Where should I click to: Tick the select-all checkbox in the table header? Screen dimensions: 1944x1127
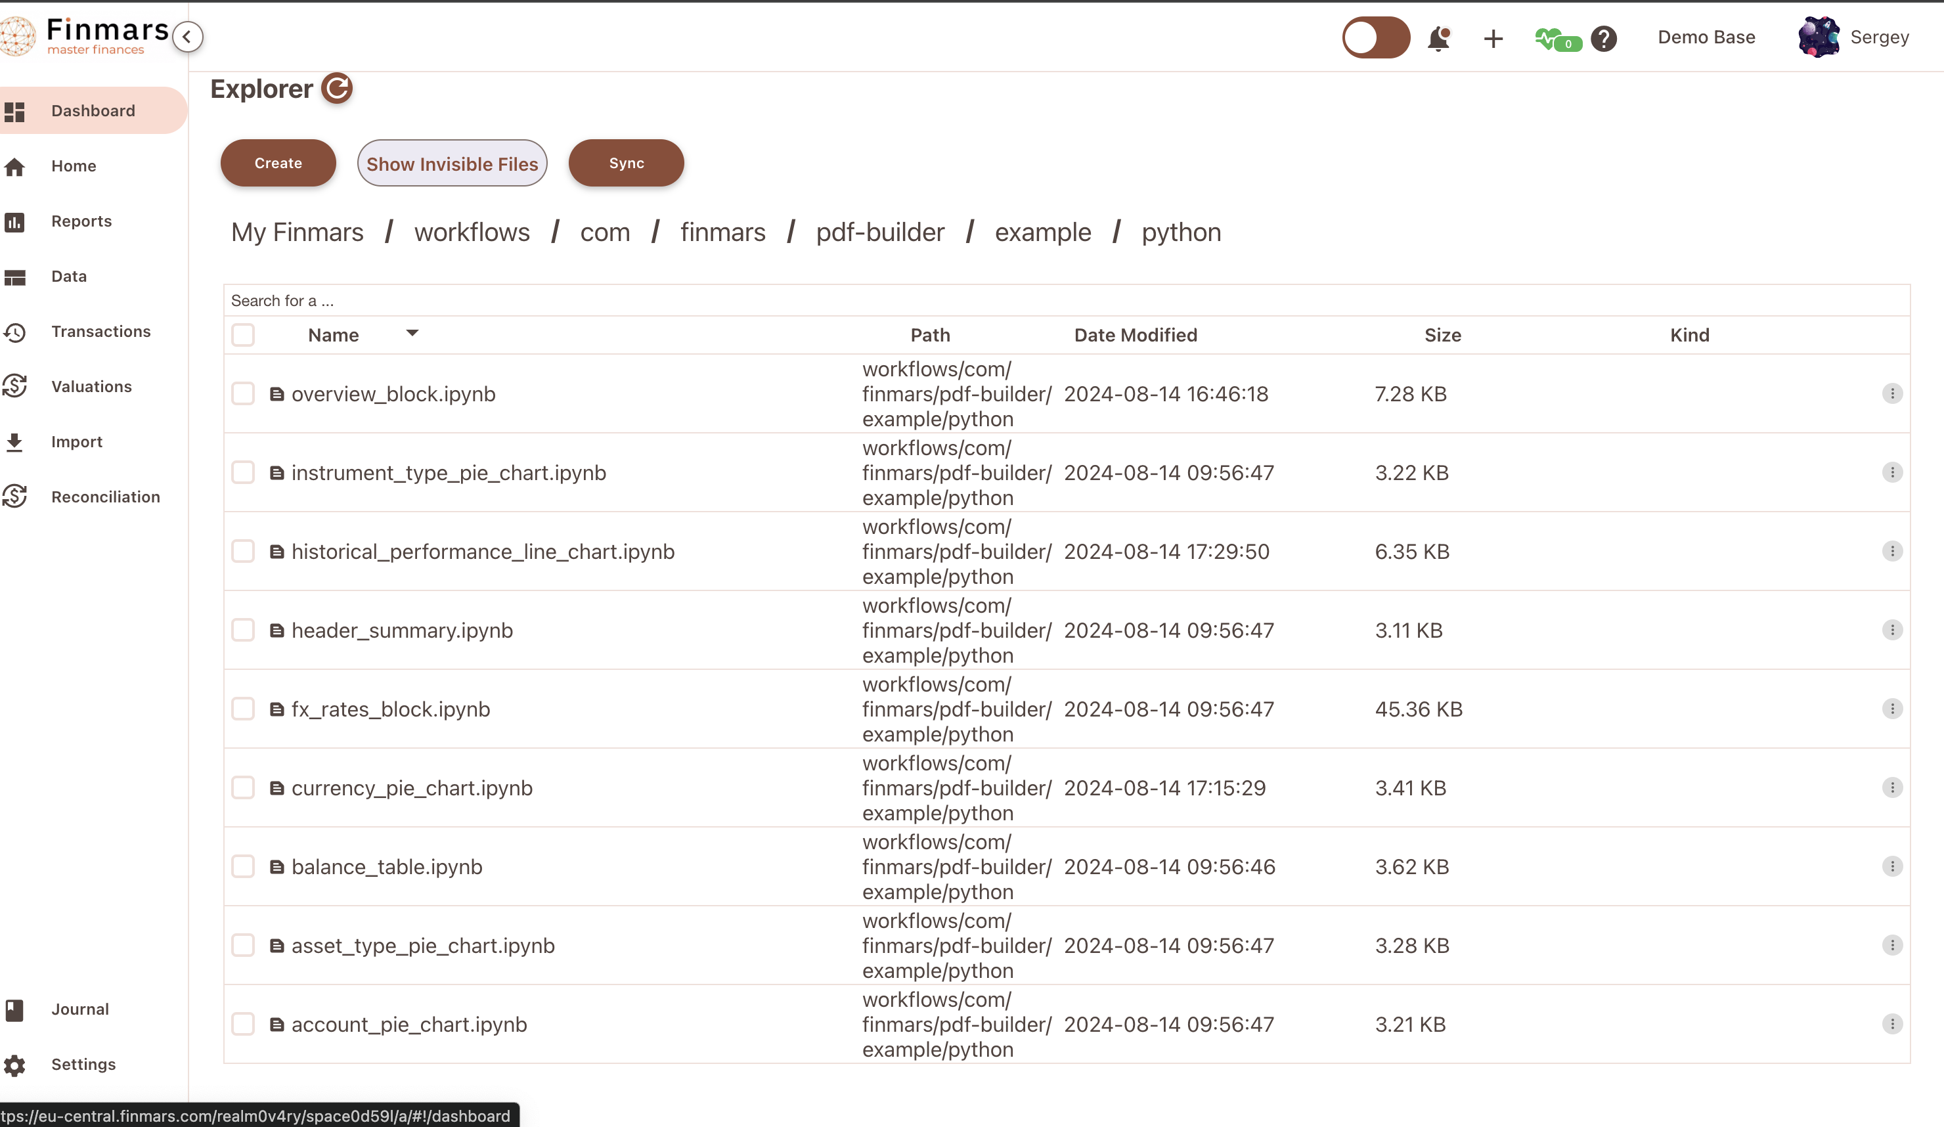(x=243, y=335)
